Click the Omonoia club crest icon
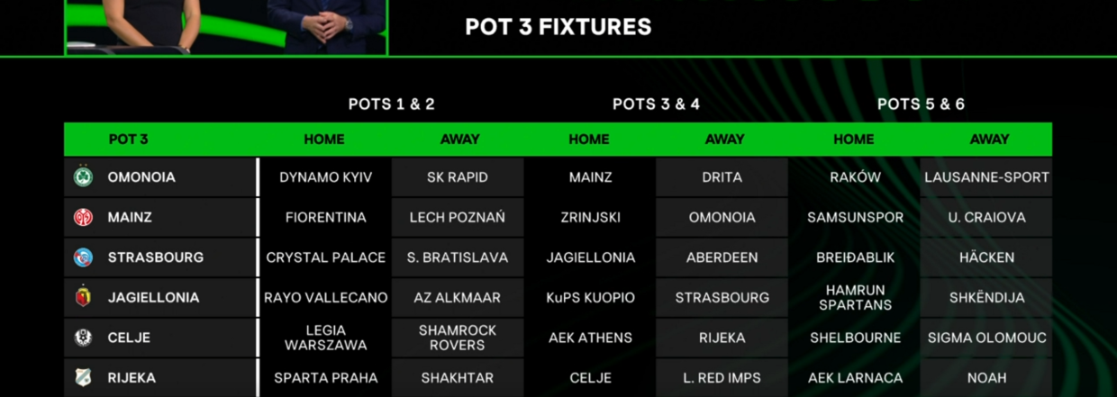 83,177
